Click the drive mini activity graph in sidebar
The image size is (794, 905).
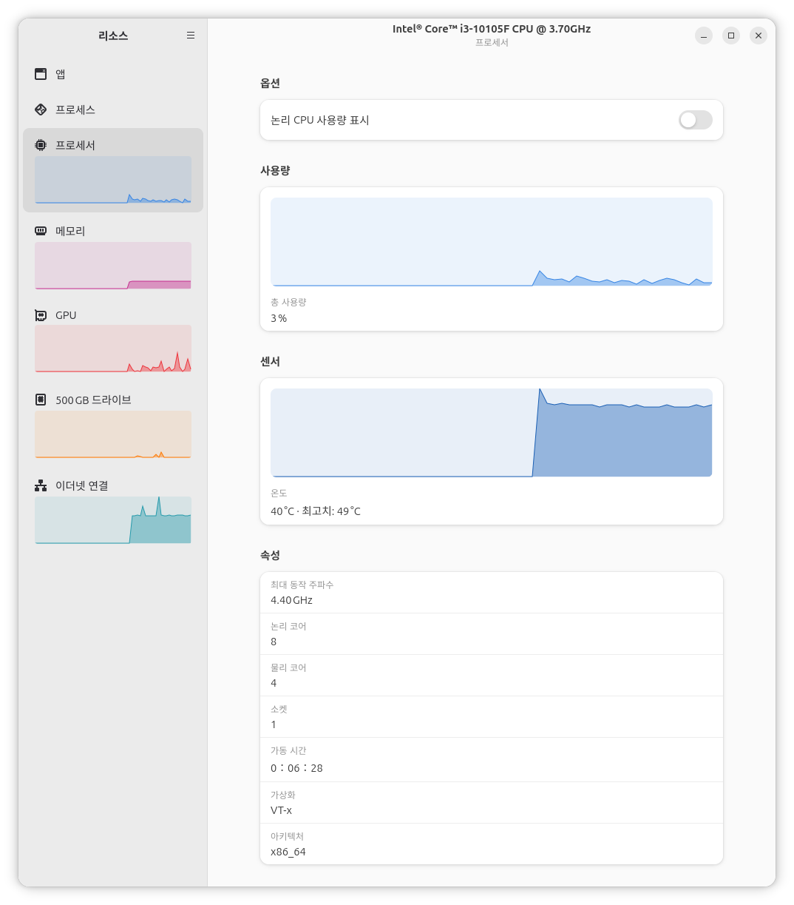113,434
